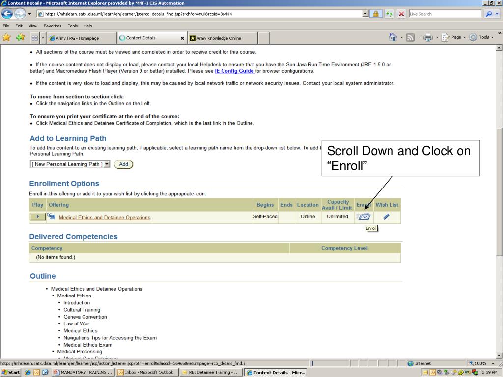Expand the address bar history dropdown
The width and height of the screenshot is (503, 377).
coord(365,14)
